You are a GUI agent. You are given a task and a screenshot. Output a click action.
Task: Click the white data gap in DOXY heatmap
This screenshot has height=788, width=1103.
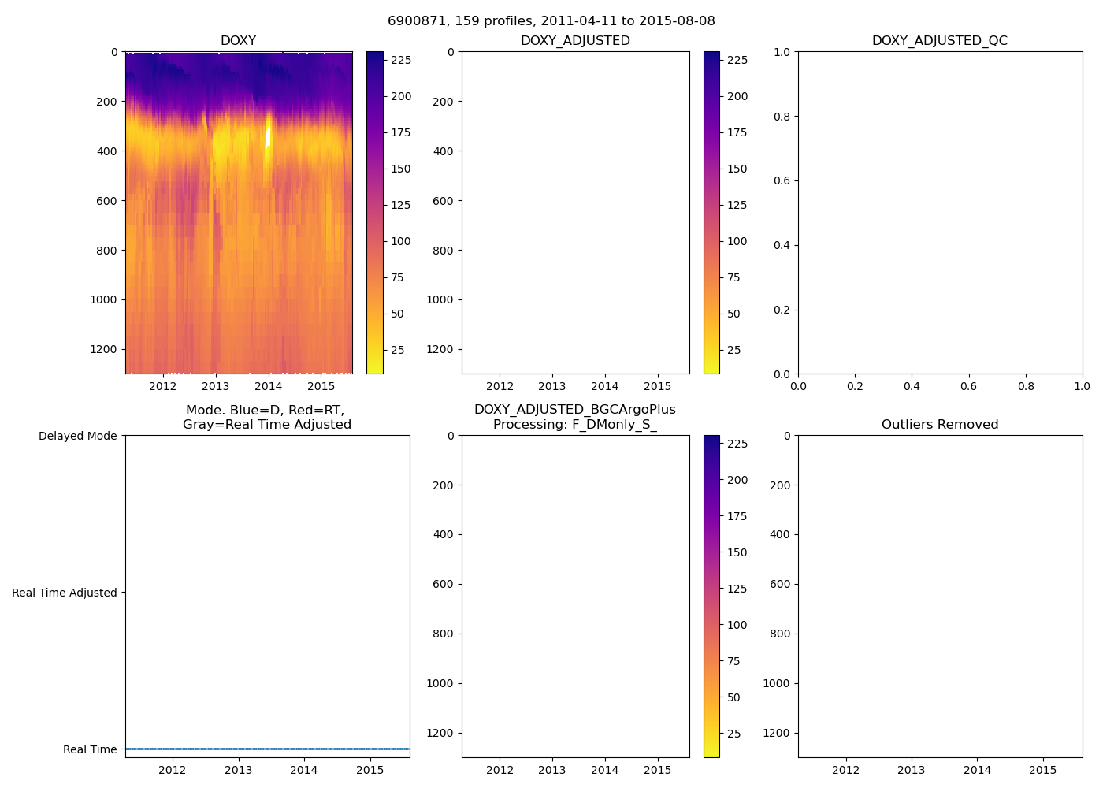coord(269,136)
